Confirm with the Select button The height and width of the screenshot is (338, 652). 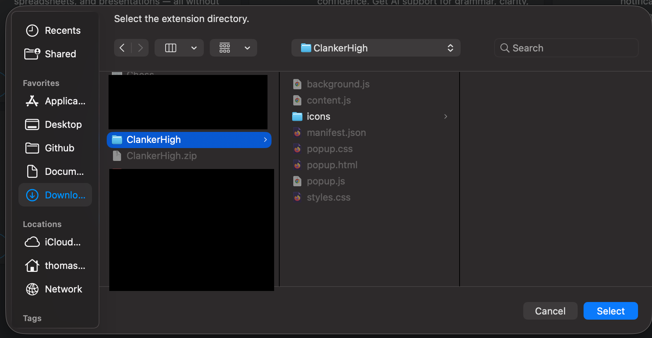[610, 311]
